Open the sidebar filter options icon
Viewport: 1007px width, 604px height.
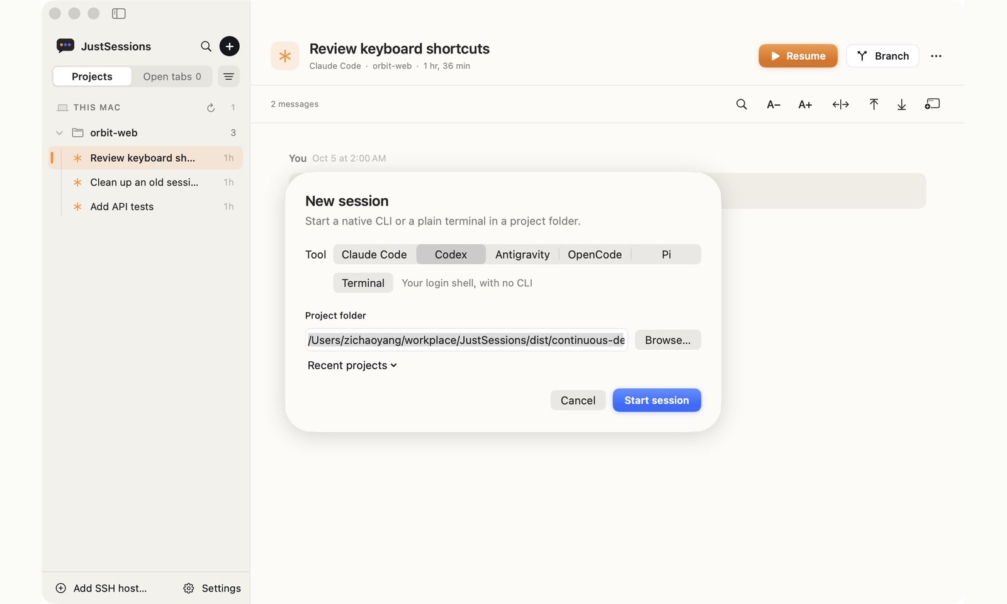228,76
